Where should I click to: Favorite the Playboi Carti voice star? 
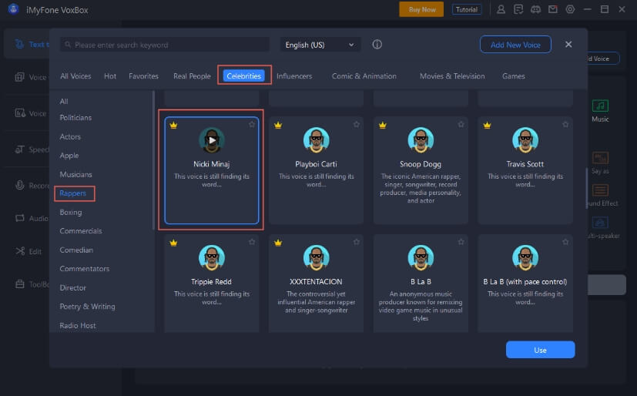[x=357, y=124]
